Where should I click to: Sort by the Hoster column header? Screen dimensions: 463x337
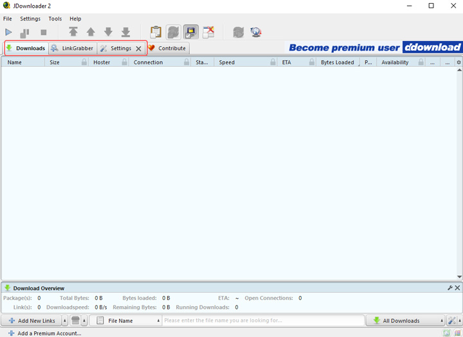(102, 62)
